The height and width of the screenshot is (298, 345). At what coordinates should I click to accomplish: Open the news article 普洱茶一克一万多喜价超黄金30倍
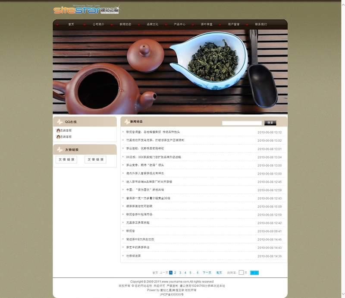pyautogui.click(x=148, y=198)
